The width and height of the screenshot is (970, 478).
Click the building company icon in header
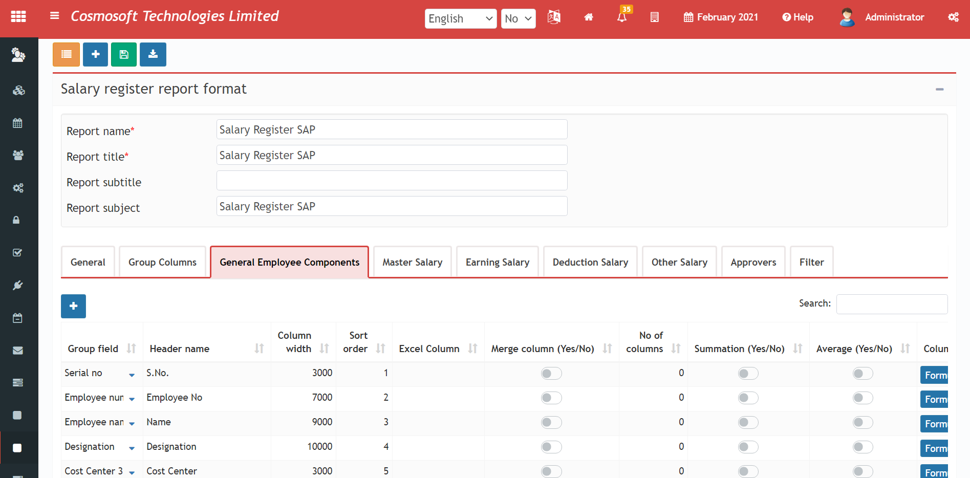pyautogui.click(x=654, y=17)
